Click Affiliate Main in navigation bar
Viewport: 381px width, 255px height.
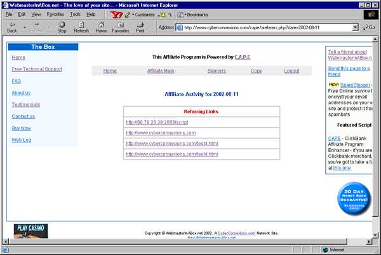161,71
